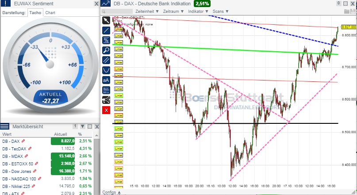
Task: Click the Darstellung: label
Action: point(14,13)
